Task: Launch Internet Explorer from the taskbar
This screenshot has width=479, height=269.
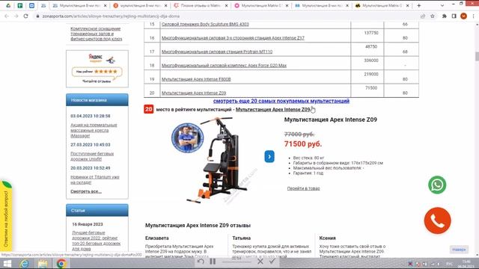Action: pos(25,264)
